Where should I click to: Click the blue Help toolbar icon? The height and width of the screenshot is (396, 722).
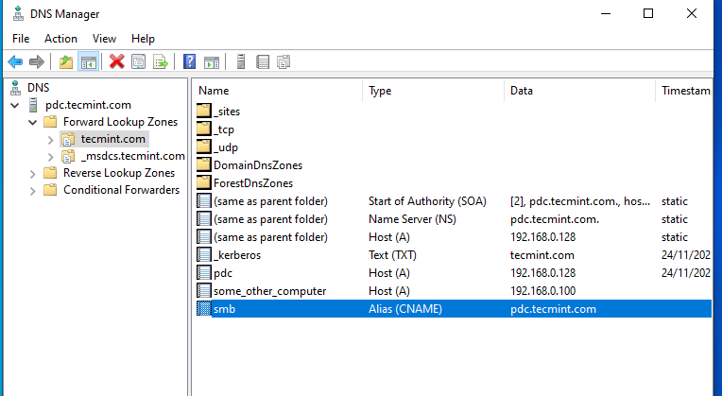click(x=190, y=61)
